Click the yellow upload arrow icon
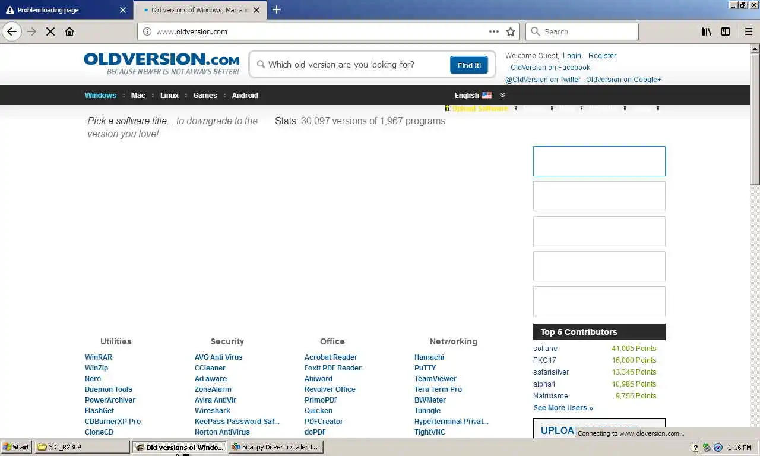 pyautogui.click(x=447, y=108)
